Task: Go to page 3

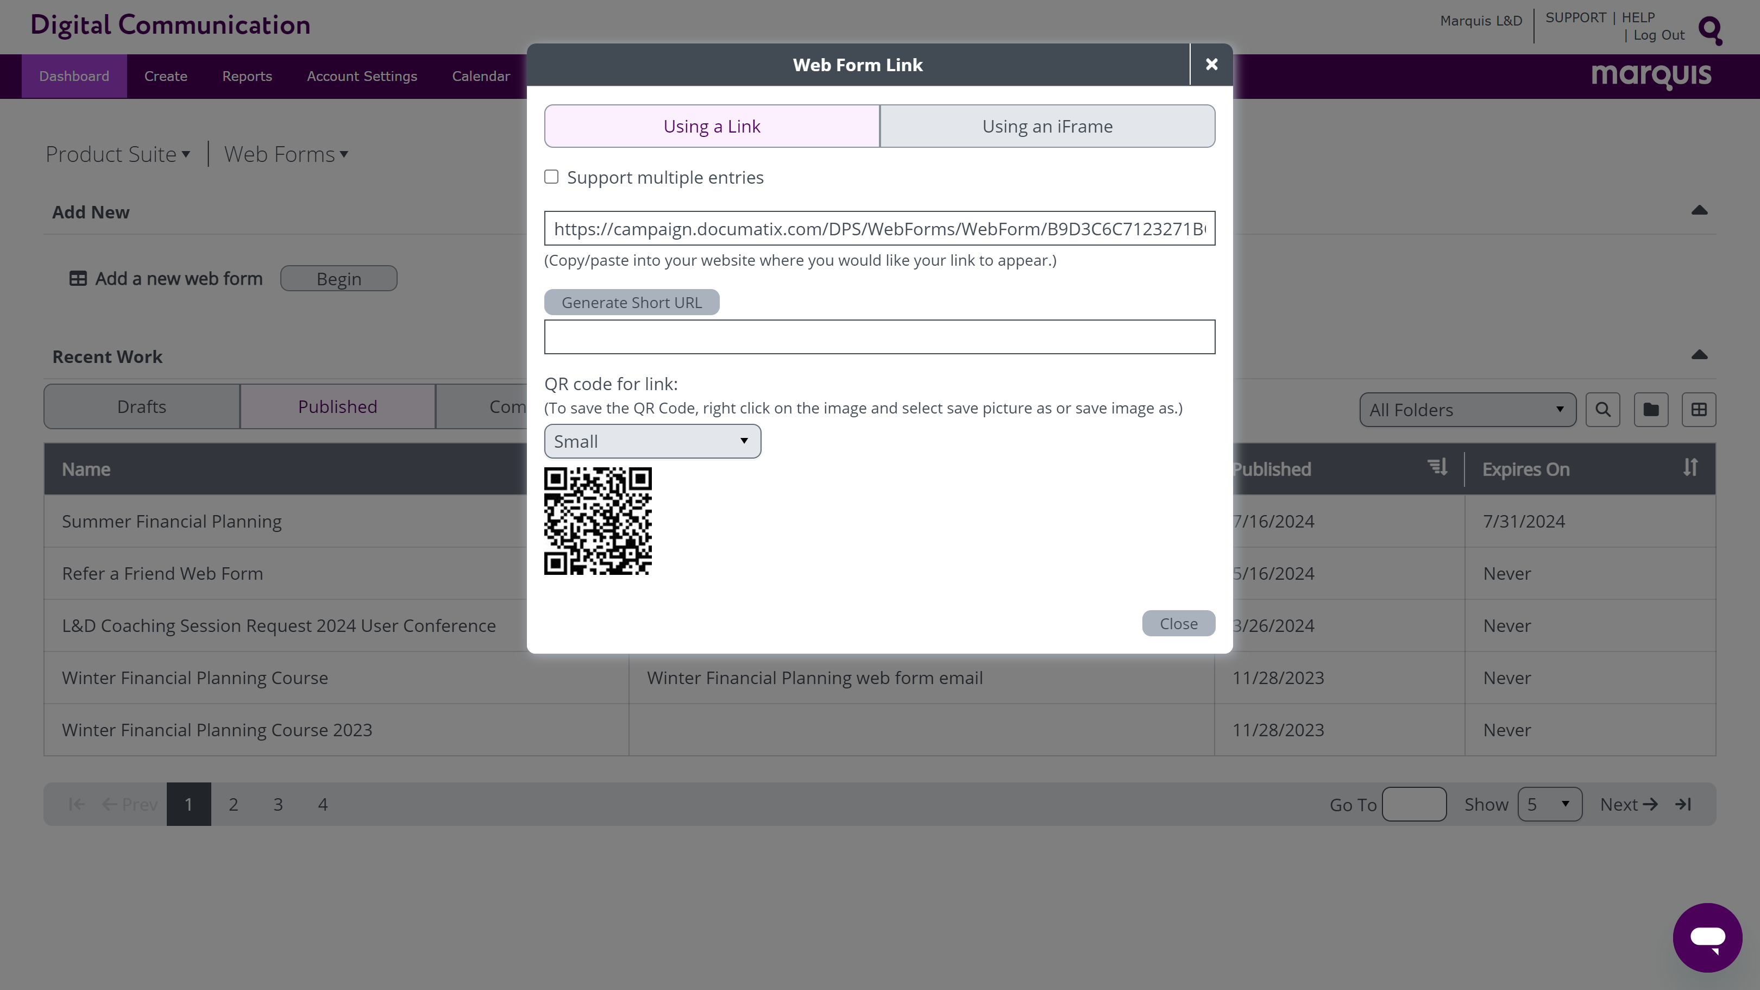Action: coord(278,804)
